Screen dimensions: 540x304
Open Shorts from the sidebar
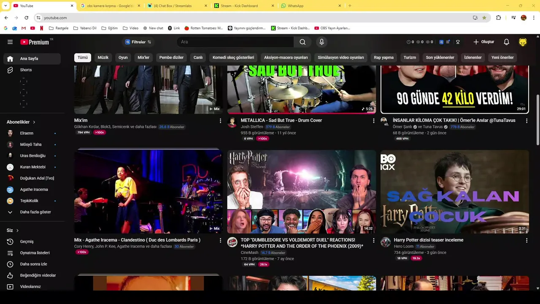[32, 70]
